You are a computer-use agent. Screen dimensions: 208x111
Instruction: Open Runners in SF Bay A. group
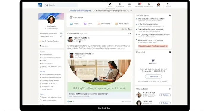50,84
